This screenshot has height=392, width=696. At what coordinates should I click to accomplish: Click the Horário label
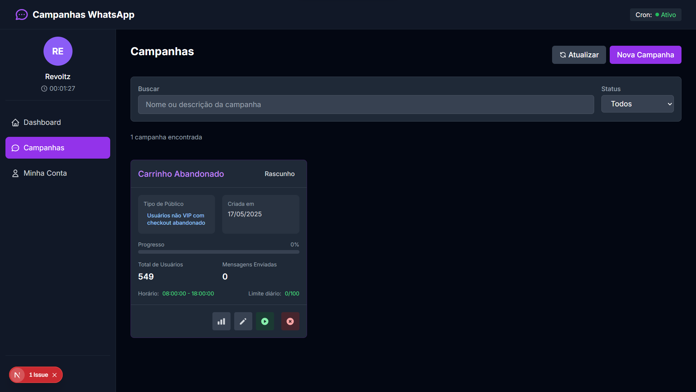coord(148,294)
